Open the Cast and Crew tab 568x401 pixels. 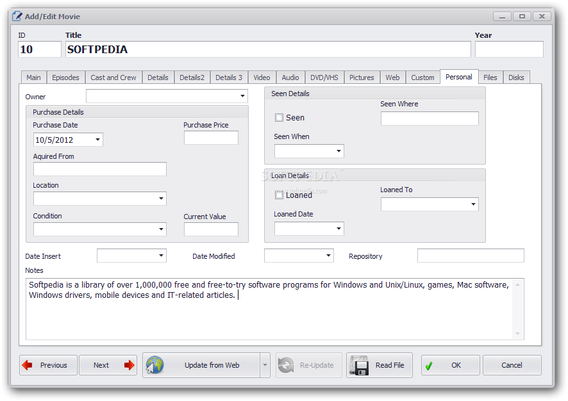point(113,78)
